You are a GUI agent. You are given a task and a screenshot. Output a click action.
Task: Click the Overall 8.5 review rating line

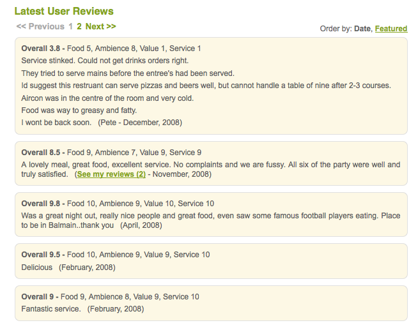(x=111, y=153)
